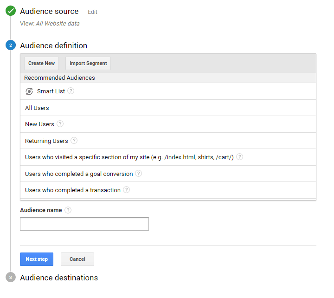Select the New Users audience row
This screenshot has height=298, width=334.
click(168, 124)
